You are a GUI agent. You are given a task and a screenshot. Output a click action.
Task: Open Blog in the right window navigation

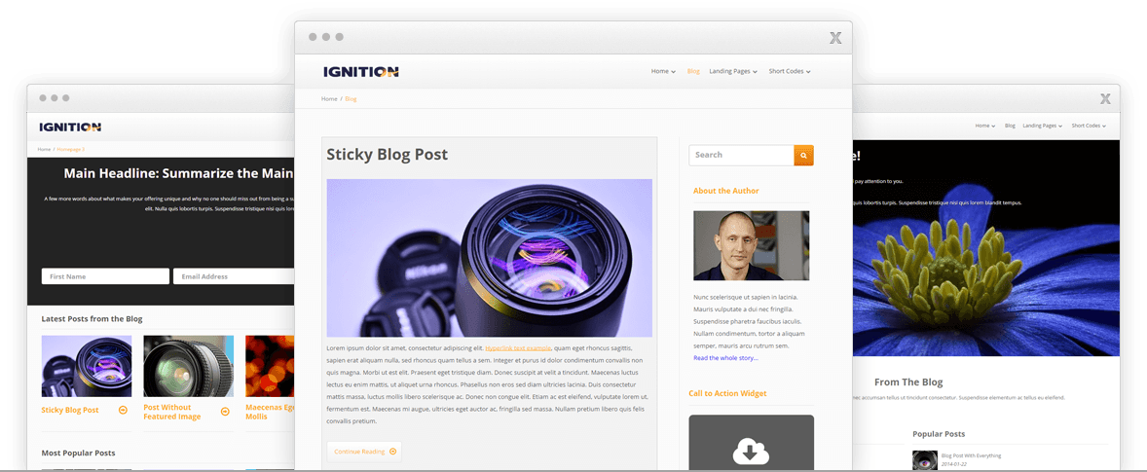tap(1011, 126)
